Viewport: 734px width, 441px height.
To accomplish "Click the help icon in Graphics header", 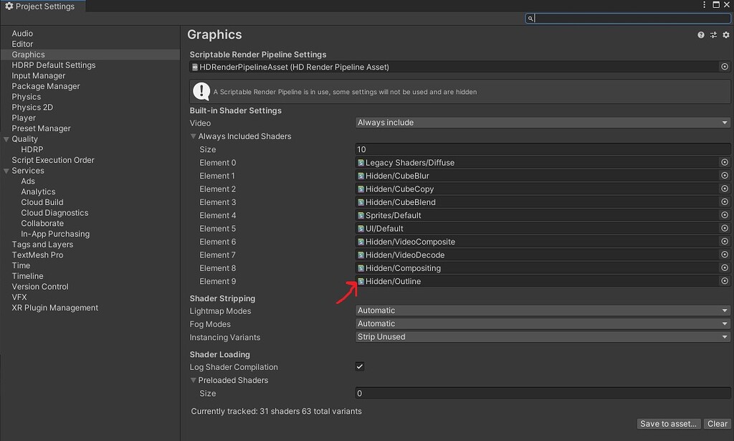I will pyautogui.click(x=701, y=35).
